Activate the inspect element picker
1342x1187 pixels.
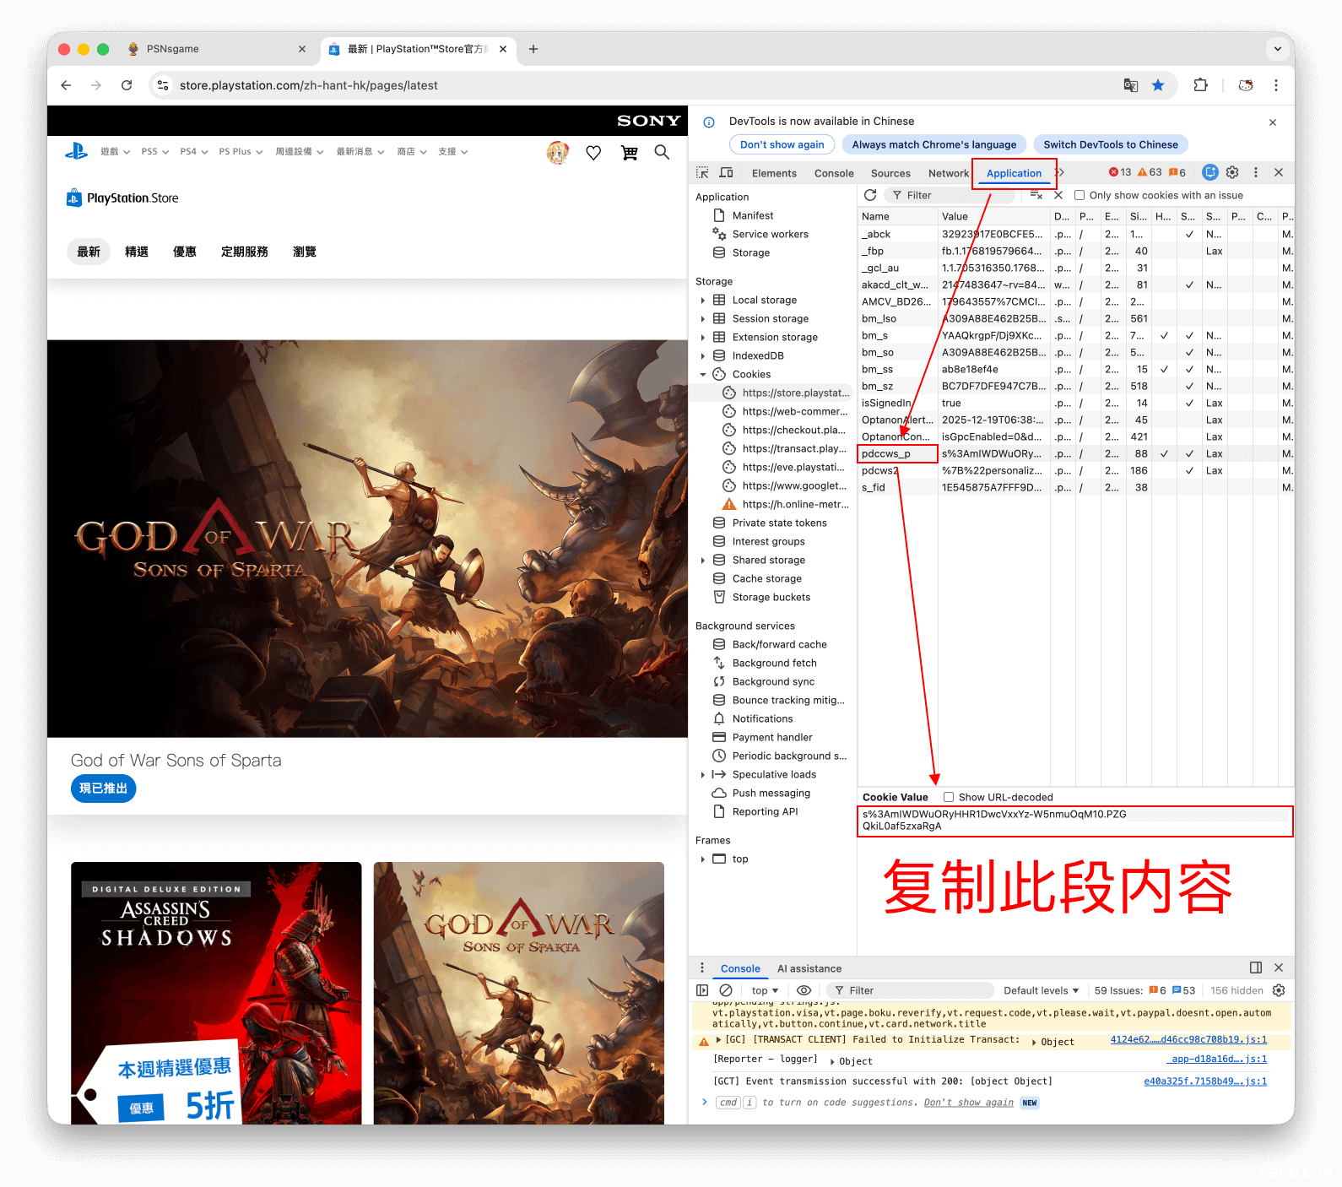[x=702, y=173]
